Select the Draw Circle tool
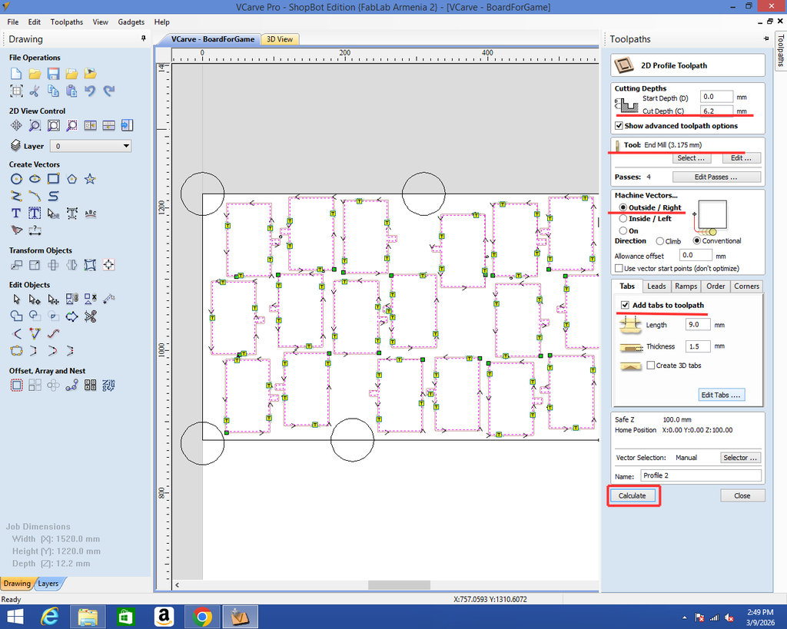Image resolution: width=787 pixels, height=629 pixels. [x=16, y=179]
